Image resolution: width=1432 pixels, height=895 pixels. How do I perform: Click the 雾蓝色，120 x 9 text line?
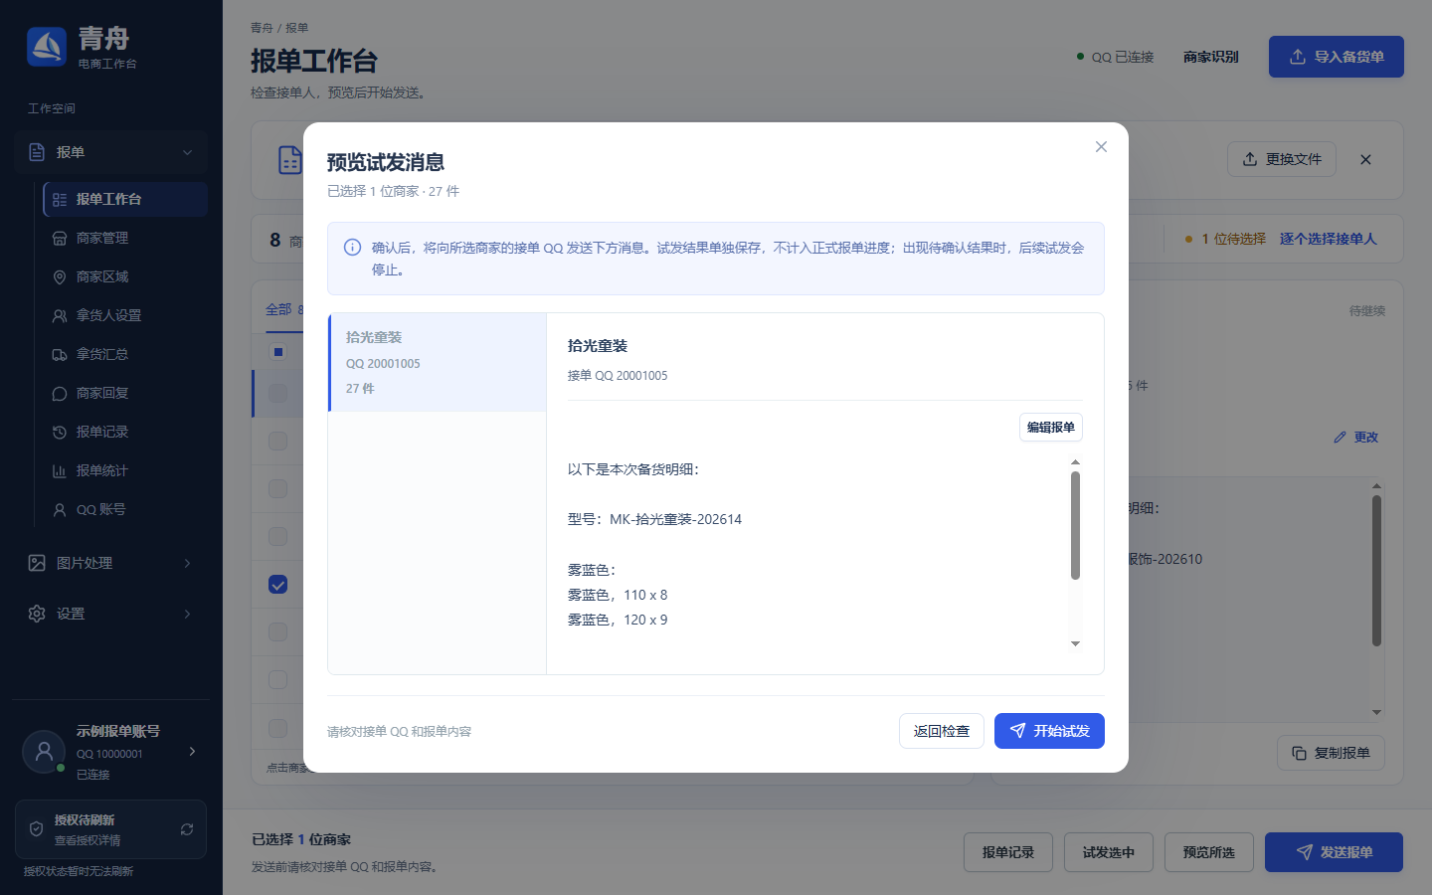pos(618,620)
